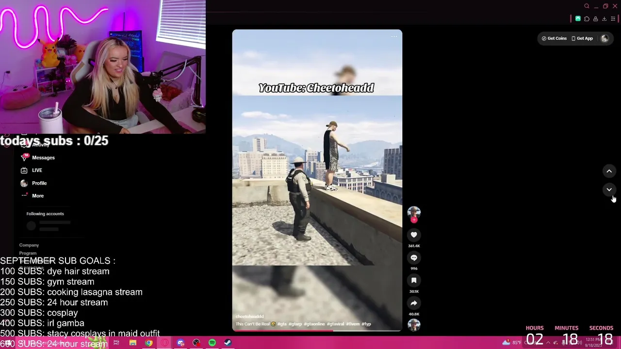This screenshot has height=349, width=621.
Task: Open the creator's avatar above the heart
Action: 414,212
